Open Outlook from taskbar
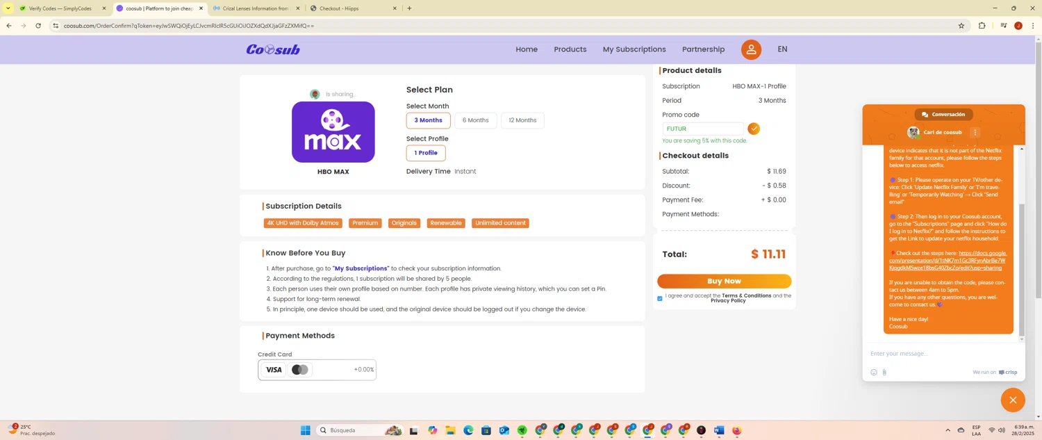The image size is (1042, 440). (x=504, y=430)
